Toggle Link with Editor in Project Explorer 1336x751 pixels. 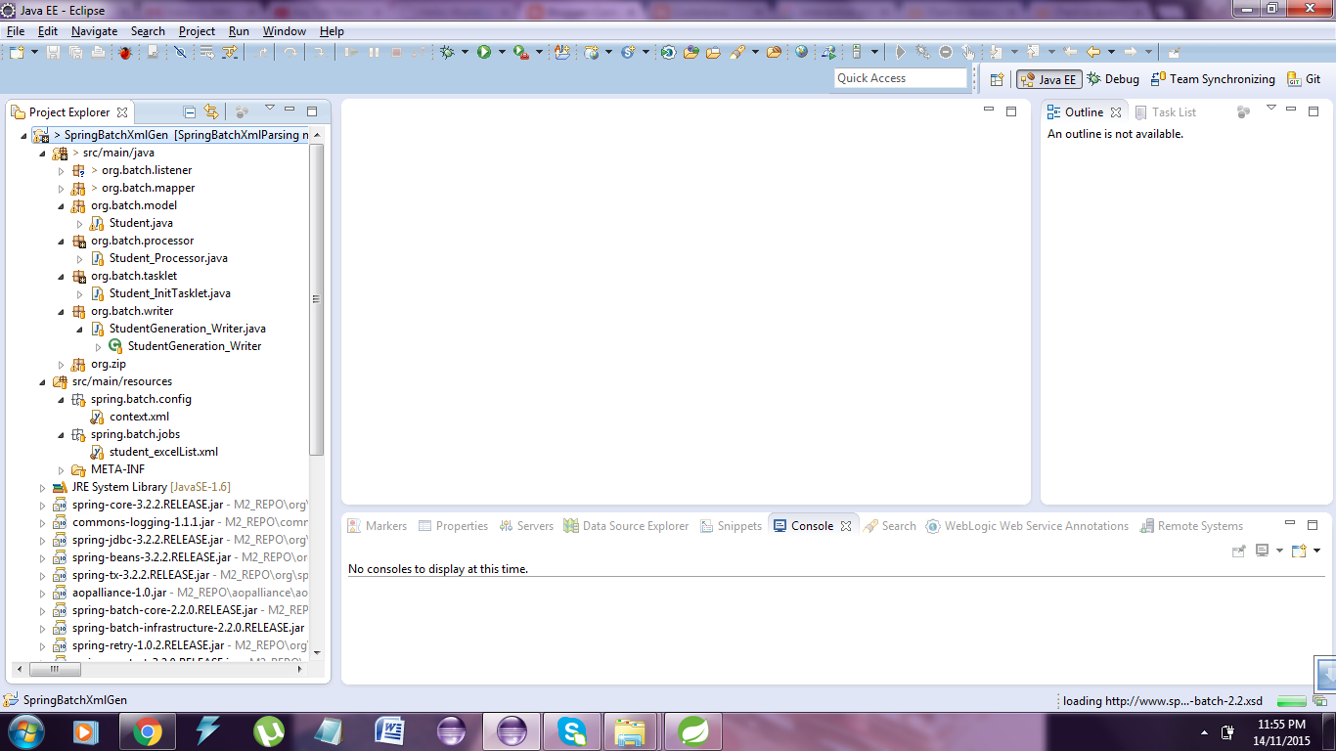coord(210,111)
